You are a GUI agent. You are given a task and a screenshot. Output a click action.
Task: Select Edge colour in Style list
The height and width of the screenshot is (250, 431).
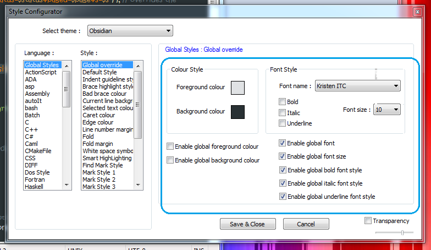[108, 122]
